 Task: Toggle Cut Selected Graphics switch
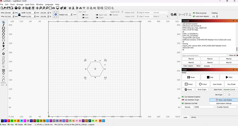point(183,97)
